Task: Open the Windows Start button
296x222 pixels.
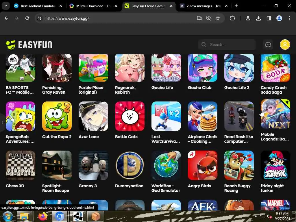Action: click(7, 216)
